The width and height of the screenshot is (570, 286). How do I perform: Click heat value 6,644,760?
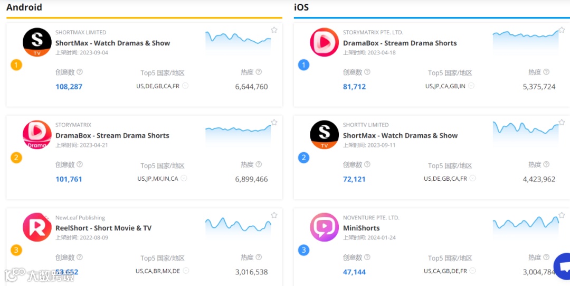(x=252, y=87)
